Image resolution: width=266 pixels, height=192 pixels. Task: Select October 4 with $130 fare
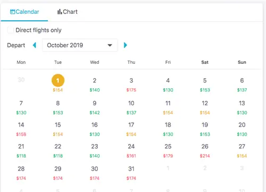coord(168,85)
